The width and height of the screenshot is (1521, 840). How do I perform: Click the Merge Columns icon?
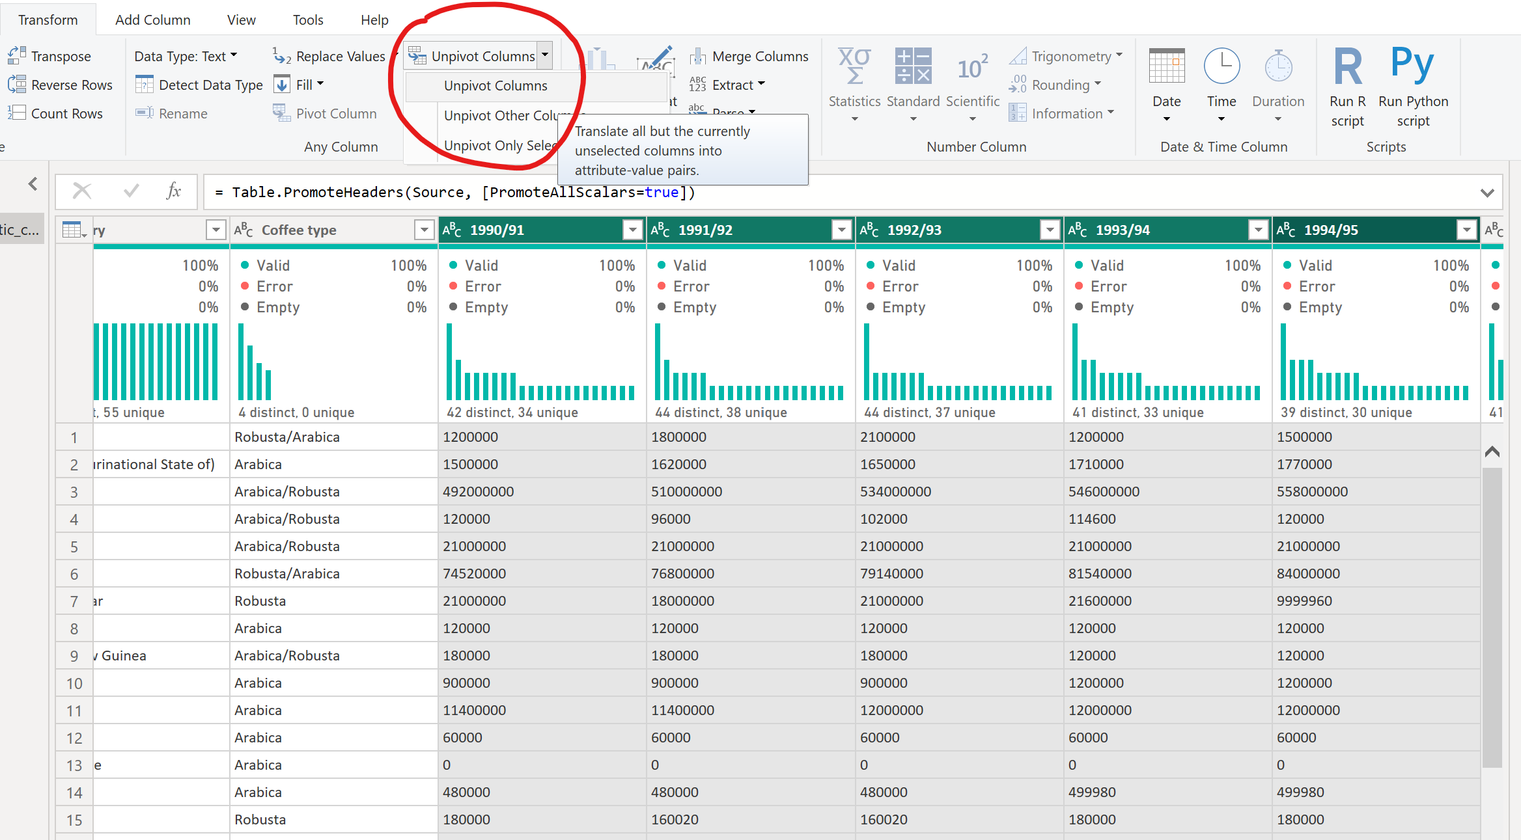(x=698, y=57)
